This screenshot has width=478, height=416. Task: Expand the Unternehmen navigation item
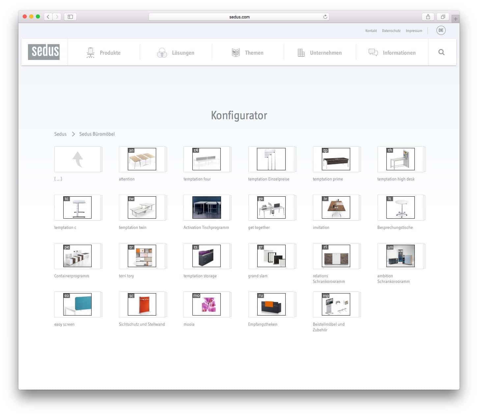click(x=320, y=53)
